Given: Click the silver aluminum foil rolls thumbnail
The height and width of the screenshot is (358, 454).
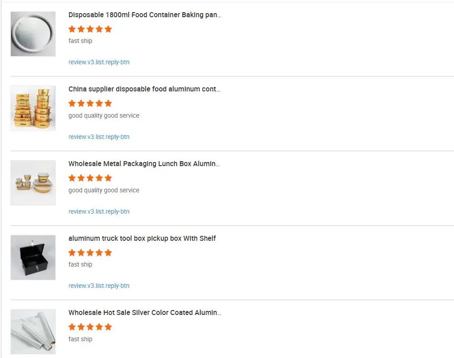Looking at the screenshot, I should tap(33, 331).
